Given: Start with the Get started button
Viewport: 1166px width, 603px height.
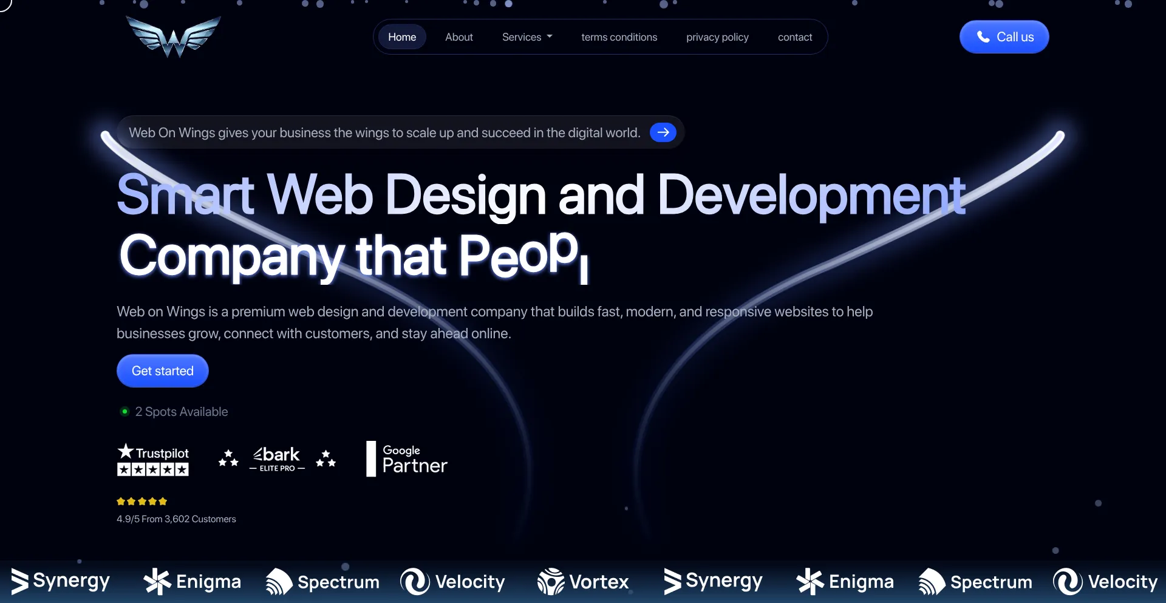Looking at the screenshot, I should click(x=163, y=371).
